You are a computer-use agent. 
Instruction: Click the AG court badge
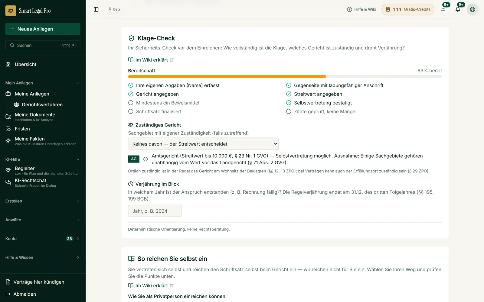pyautogui.click(x=134, y=159)
